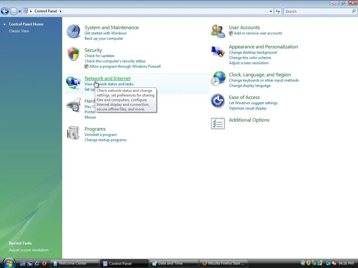Launch Internet Explorer from quick launch

pos(37,263)
